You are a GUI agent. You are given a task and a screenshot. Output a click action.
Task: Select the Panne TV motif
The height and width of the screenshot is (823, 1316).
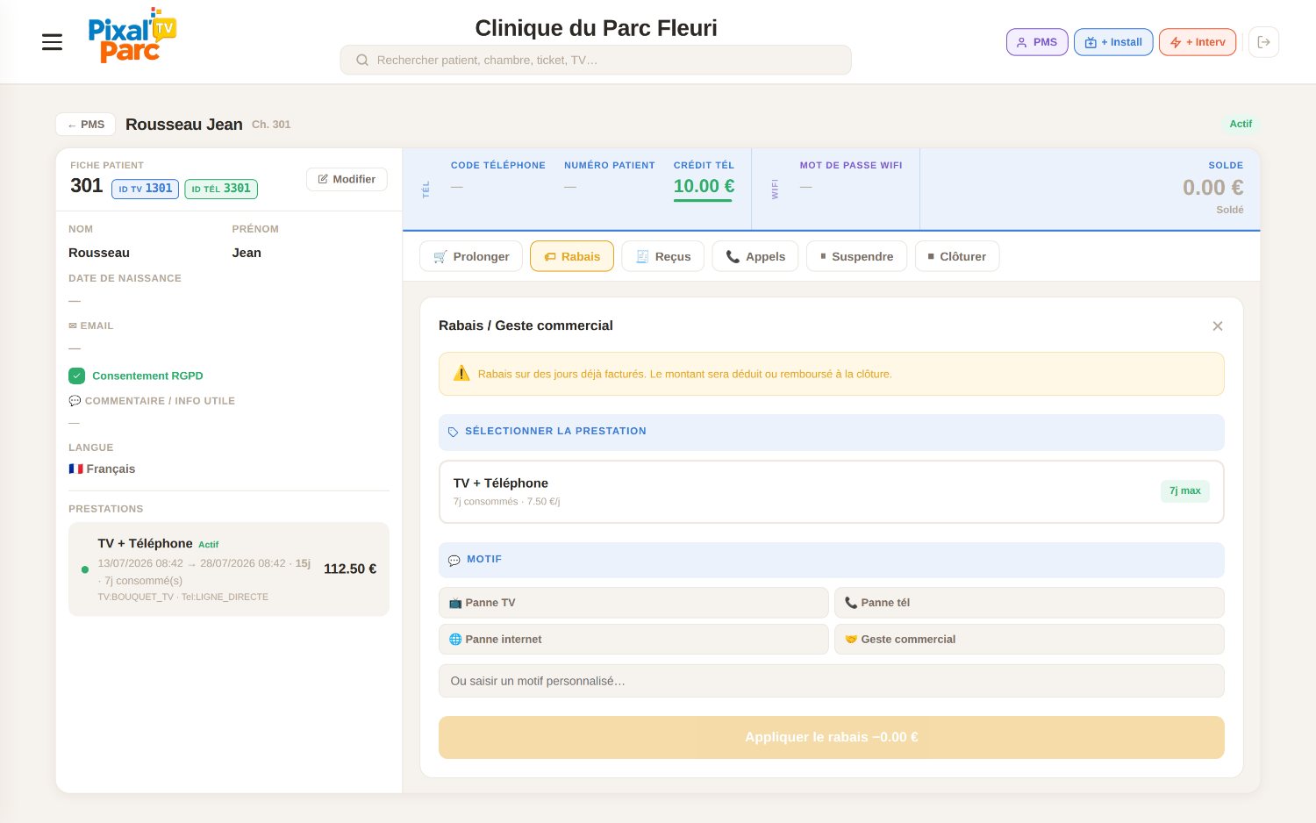pos(633,603)
